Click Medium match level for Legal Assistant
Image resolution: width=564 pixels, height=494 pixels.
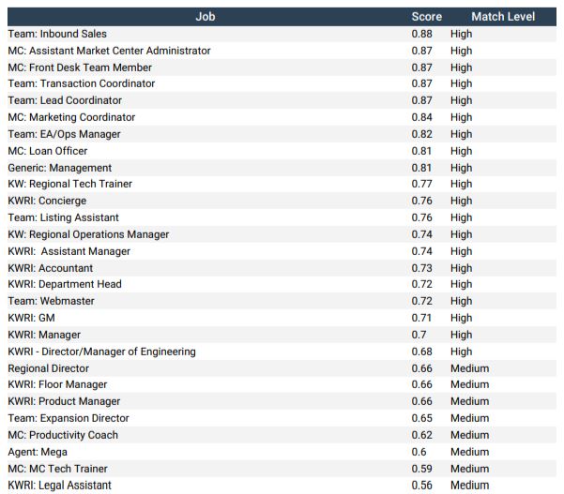point(470,486)
